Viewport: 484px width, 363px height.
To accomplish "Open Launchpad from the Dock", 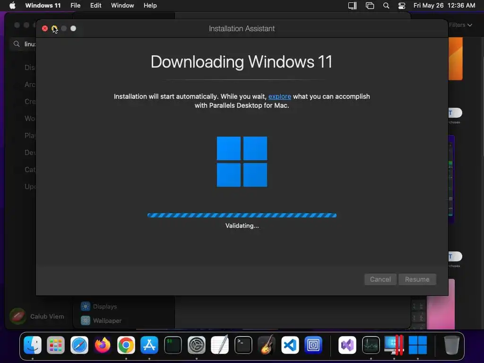I will coord(56,345).
